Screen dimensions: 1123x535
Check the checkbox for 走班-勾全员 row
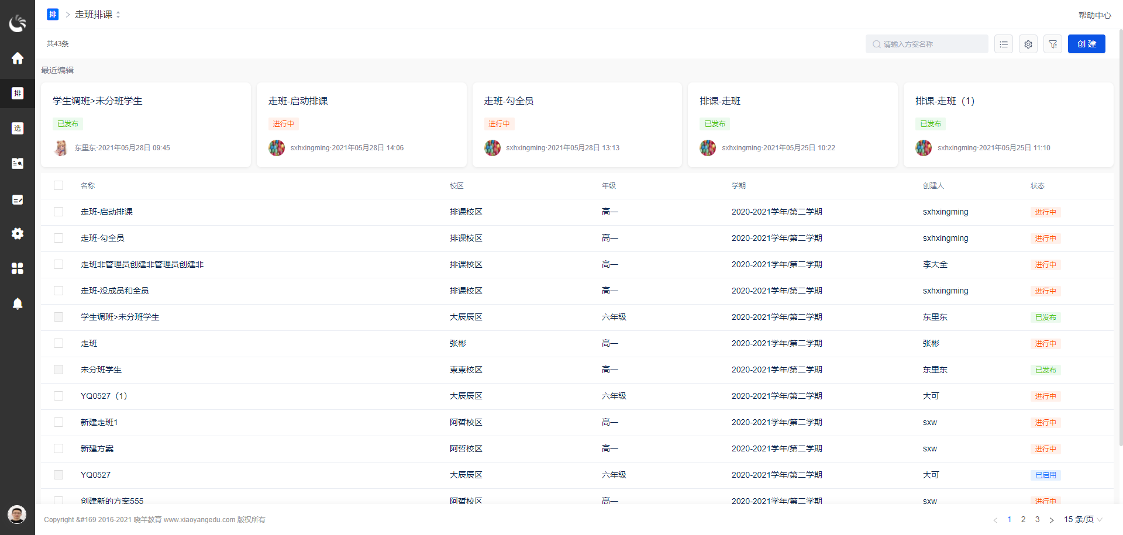pyautogui.click(x=58, y=238)
